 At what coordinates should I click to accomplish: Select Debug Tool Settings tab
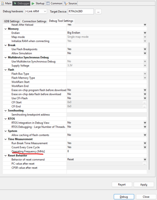click(61, 21)
